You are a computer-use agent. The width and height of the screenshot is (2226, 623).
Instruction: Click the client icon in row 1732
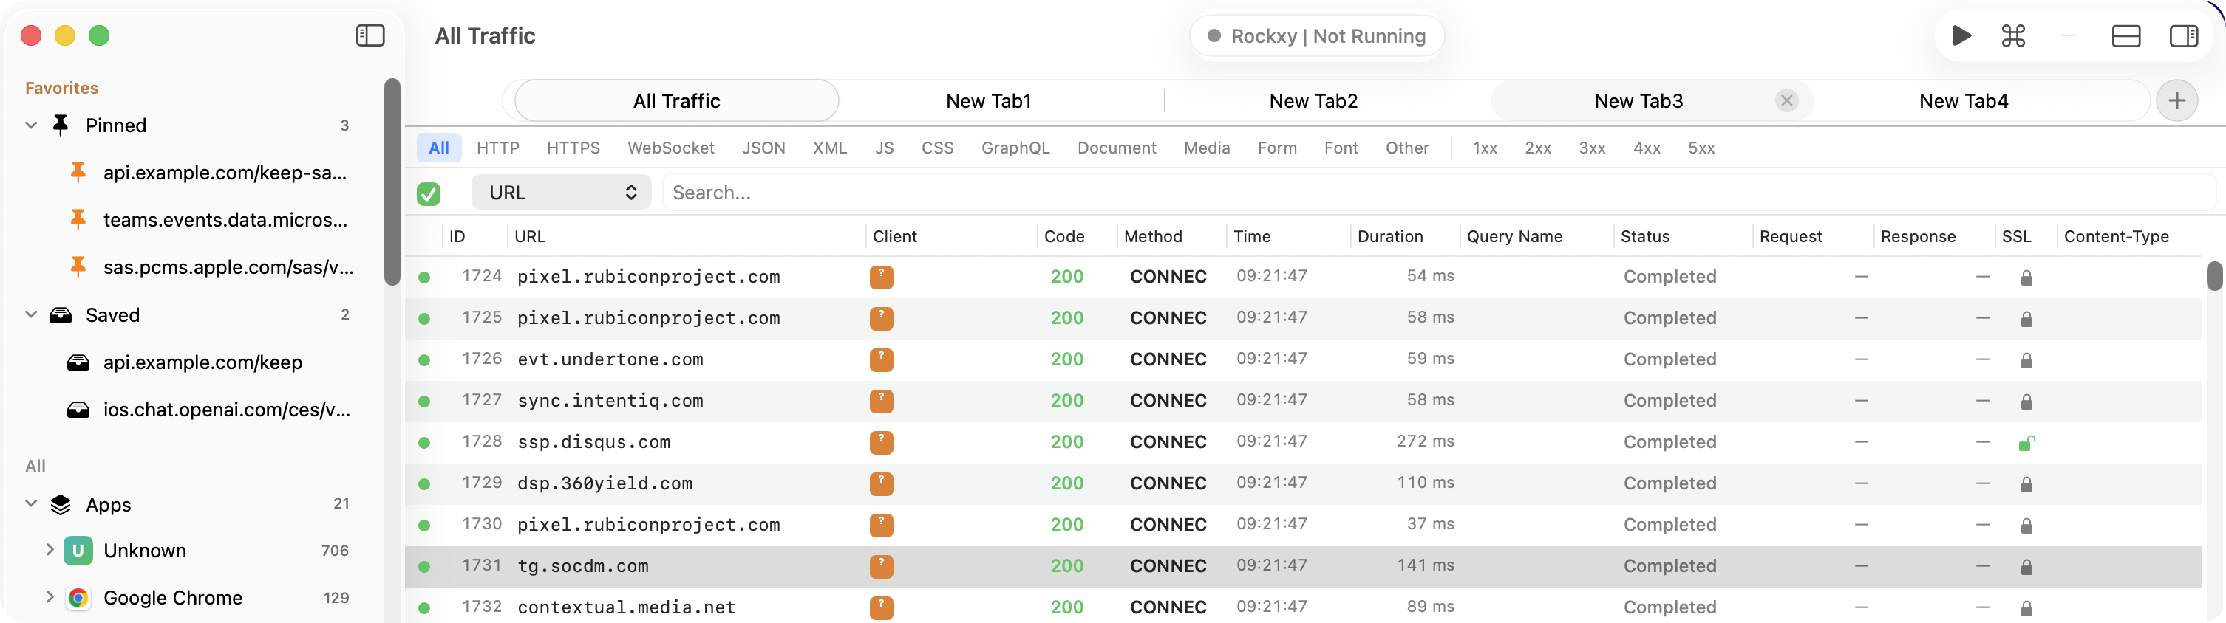pyautogui.click(x=882, y=607)
